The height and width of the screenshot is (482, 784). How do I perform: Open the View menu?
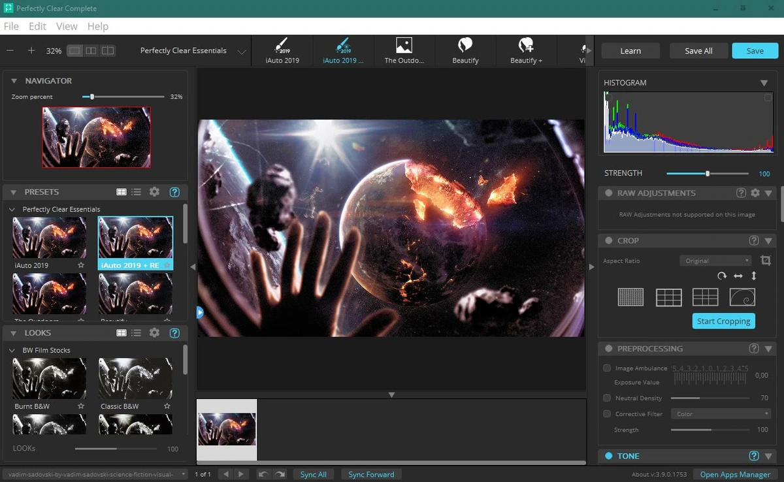(x=67, y=26)
